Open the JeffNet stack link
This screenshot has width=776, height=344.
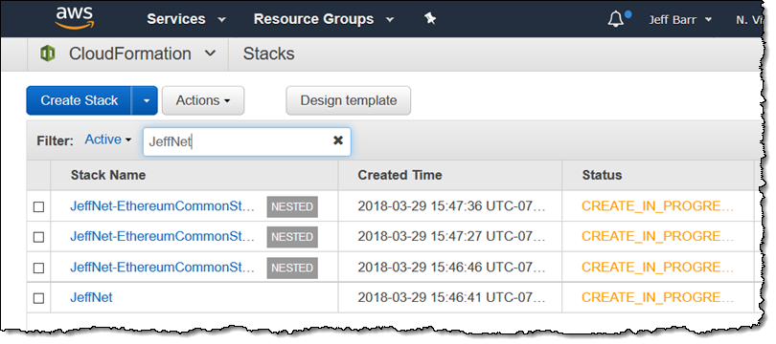point(91,297)
